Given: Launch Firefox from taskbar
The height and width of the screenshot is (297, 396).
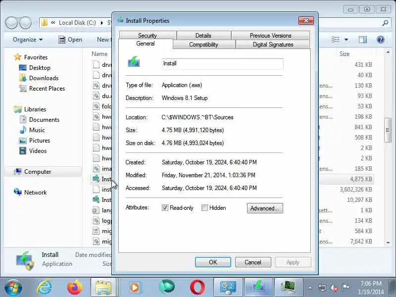Looking at the screenshot, I should point(75,288).
